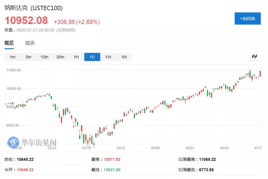Click the 52周最低 value 6772.56

tap(206, 170)
